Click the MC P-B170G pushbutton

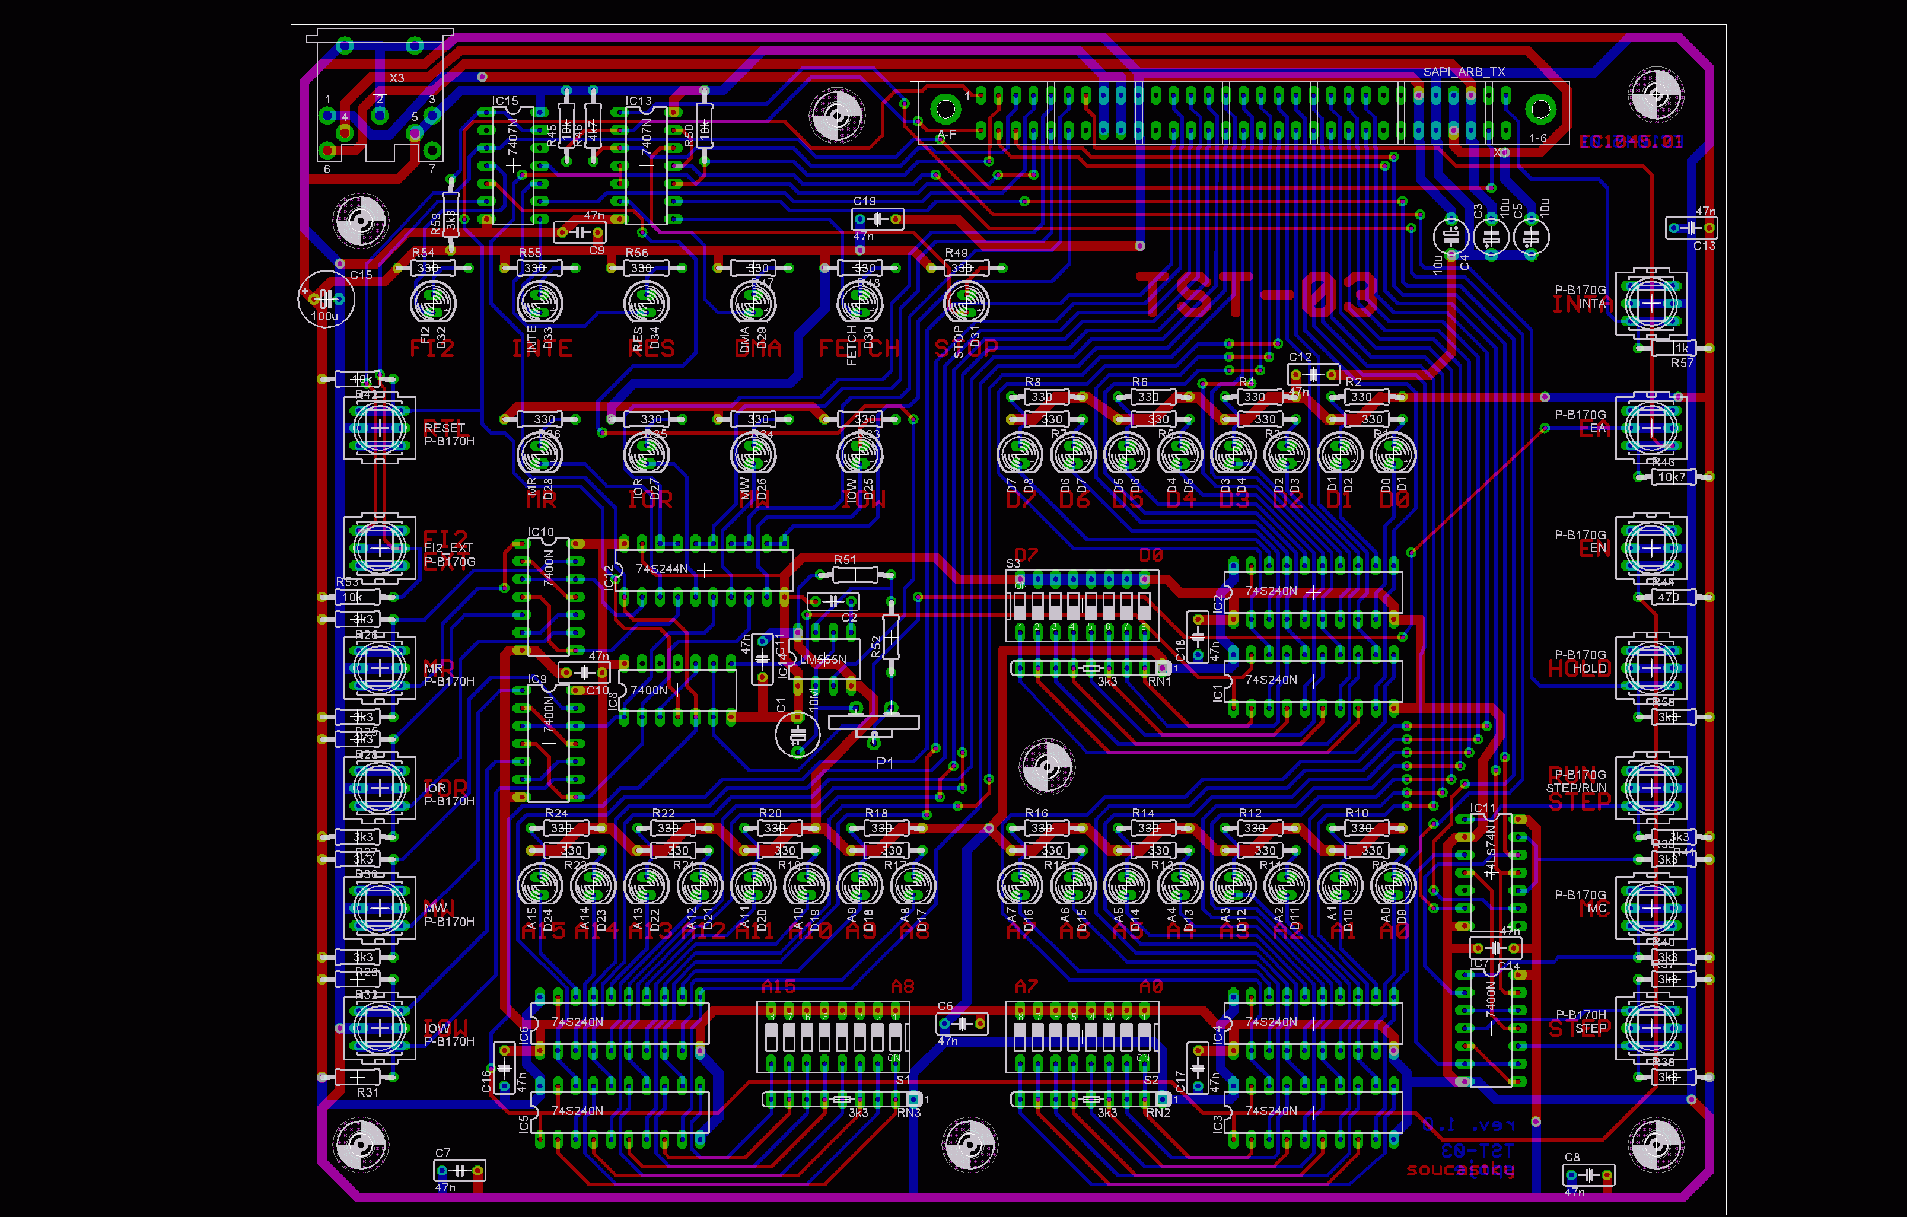pyautogui.click(x=1651, y=908)
